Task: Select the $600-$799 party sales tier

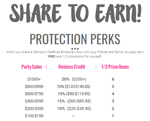Action: (34, 94)
